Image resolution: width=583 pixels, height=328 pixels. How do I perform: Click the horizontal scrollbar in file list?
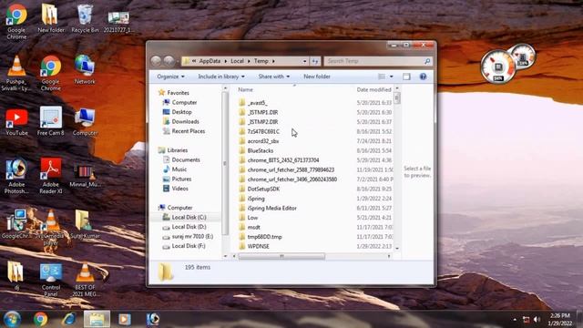coord(281,256)
